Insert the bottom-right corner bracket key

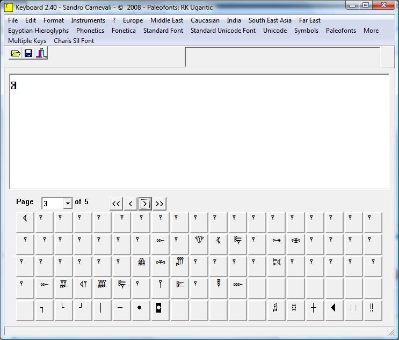click(x=83, y=310)
